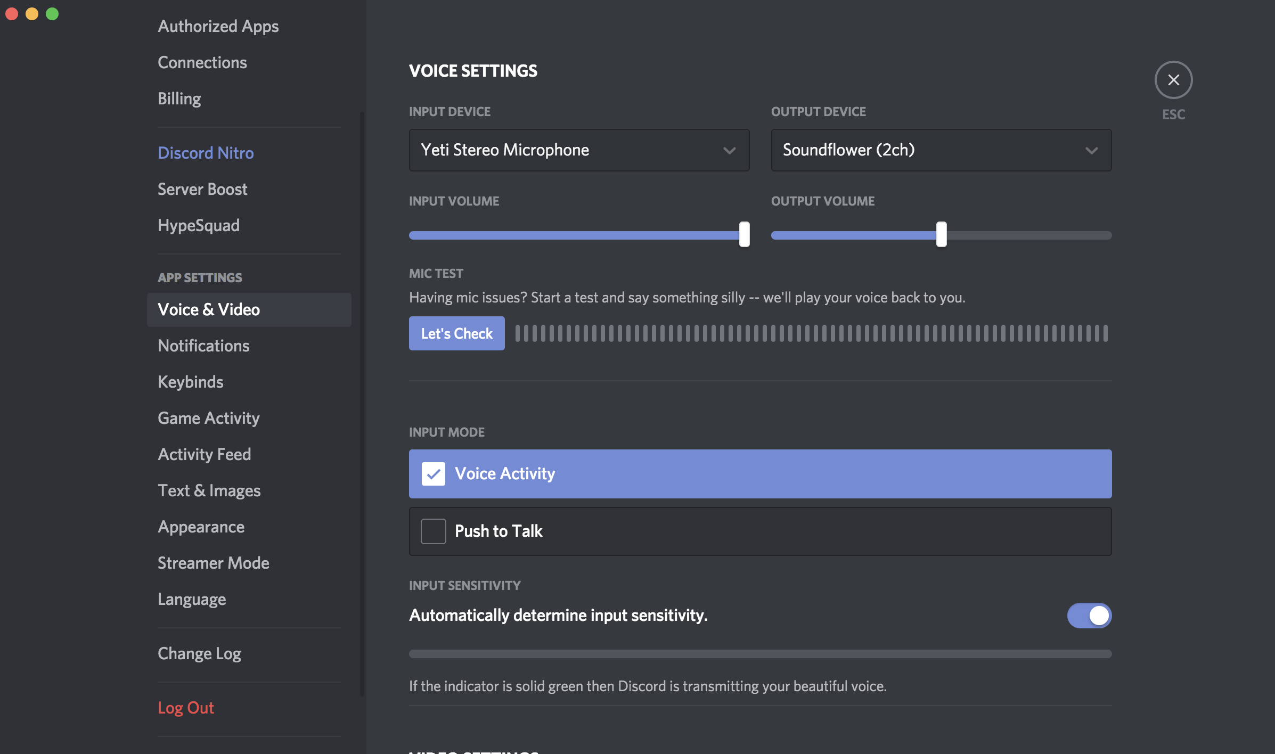Click the close ESC button icon

(x=1173, y=79)
